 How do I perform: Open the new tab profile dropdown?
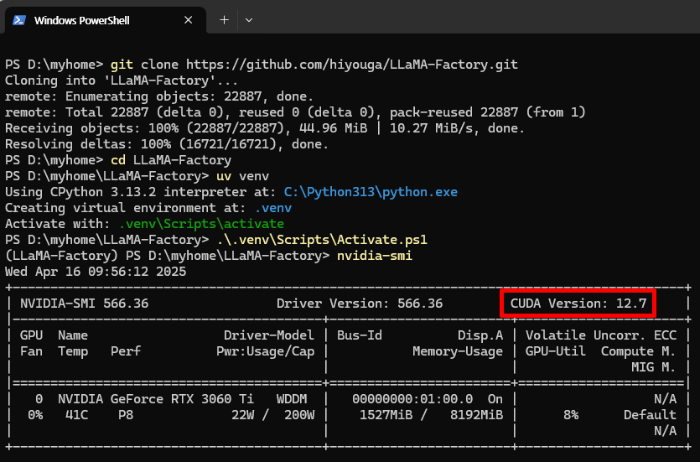click(249, 20)
